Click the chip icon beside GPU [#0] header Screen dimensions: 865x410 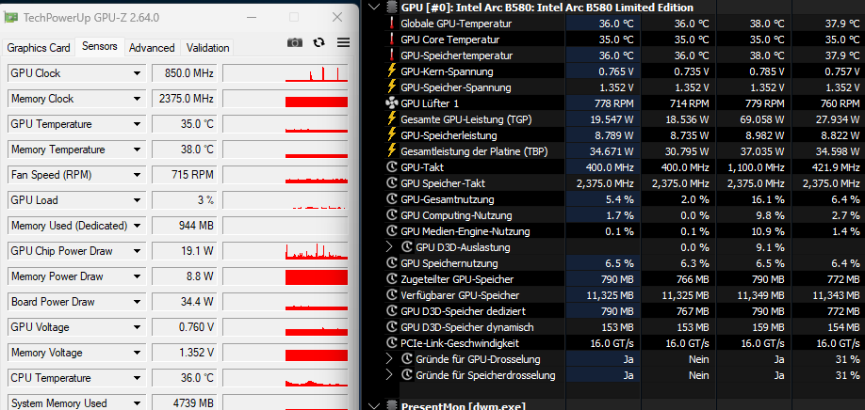tap(392, 8)
